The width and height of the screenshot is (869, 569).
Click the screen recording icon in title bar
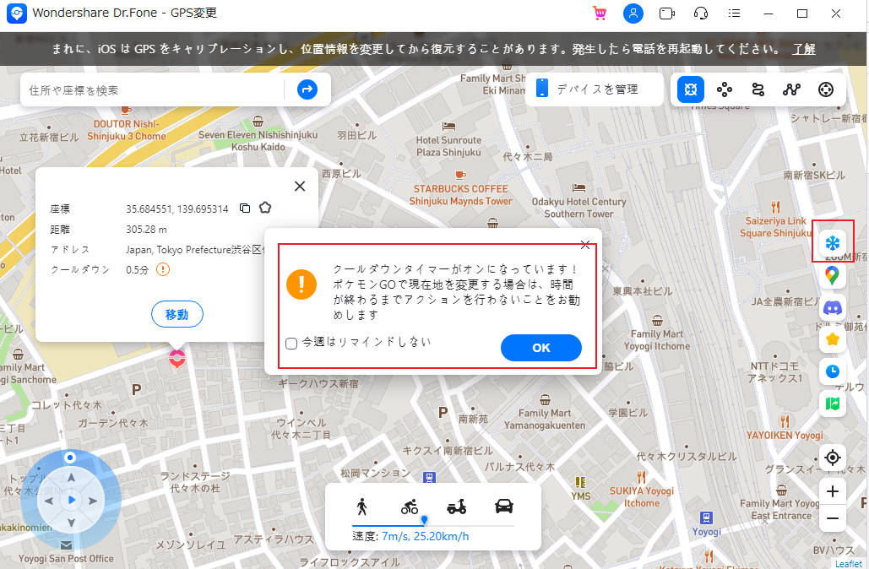pos(666,14)
